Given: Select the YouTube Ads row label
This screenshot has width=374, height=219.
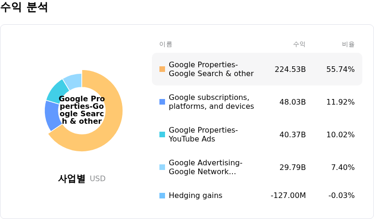Looking at the screenshot, I should point(203,134).
